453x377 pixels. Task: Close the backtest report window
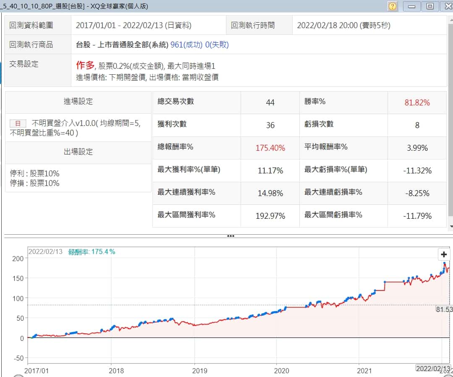tap(447, 6)
